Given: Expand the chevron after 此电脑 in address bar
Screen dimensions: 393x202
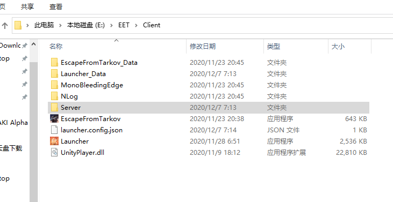Looking at the screenshot, I should (x=60, y=25).
